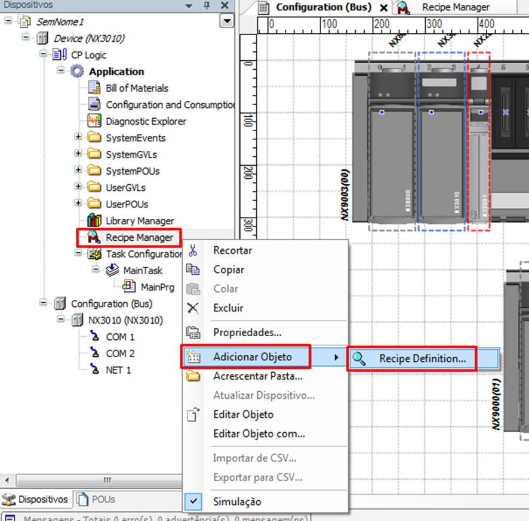Select Propriedades in the context menu

[247, 332]
